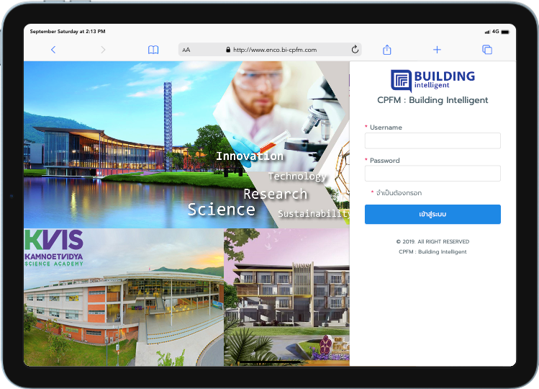Screen dimensions: 539x389
Task: Tap the Safari back arrow
Action: [x=53, y=50]
